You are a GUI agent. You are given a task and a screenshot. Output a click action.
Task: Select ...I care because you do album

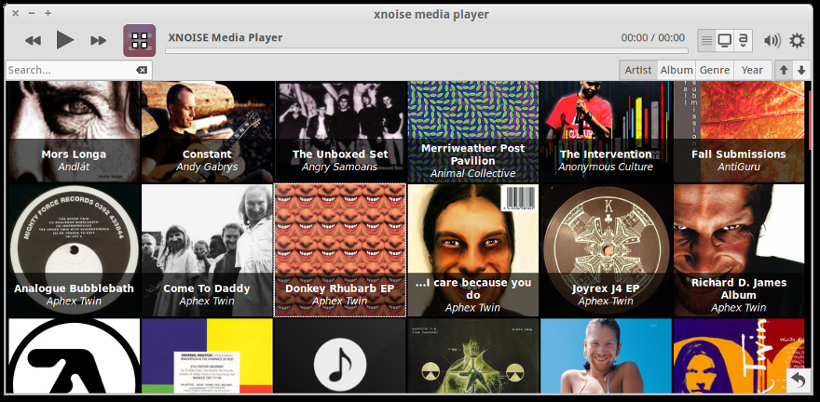point(473,250)
